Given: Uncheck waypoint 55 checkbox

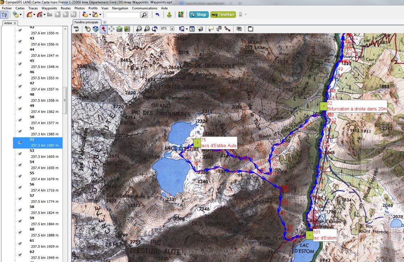Looking at the screenshot, I should (20, 176).
